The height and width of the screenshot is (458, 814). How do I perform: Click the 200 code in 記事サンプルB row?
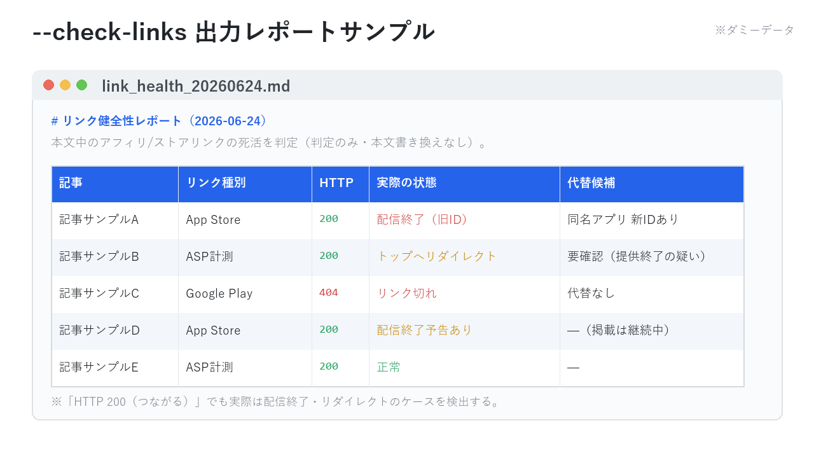tap(329, 256)
